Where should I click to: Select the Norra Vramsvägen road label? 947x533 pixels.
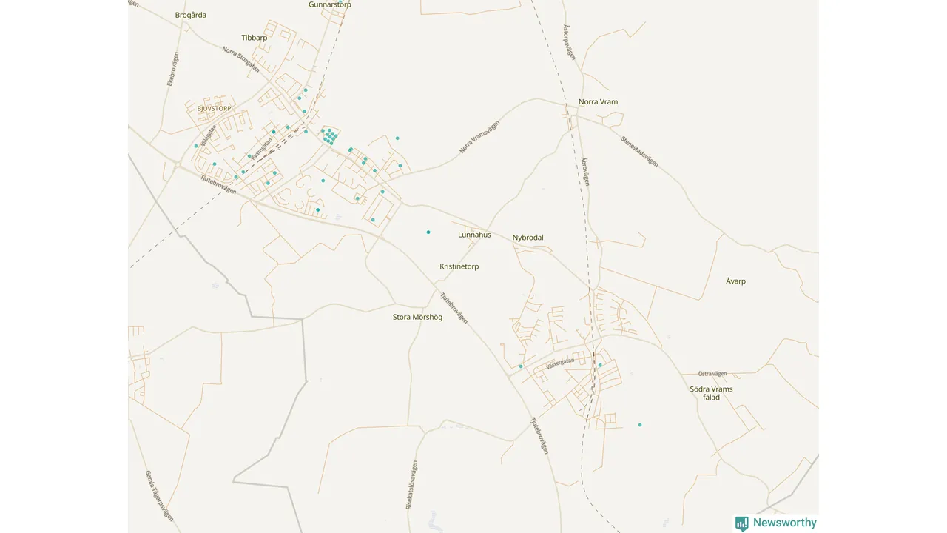click(479, 137)
